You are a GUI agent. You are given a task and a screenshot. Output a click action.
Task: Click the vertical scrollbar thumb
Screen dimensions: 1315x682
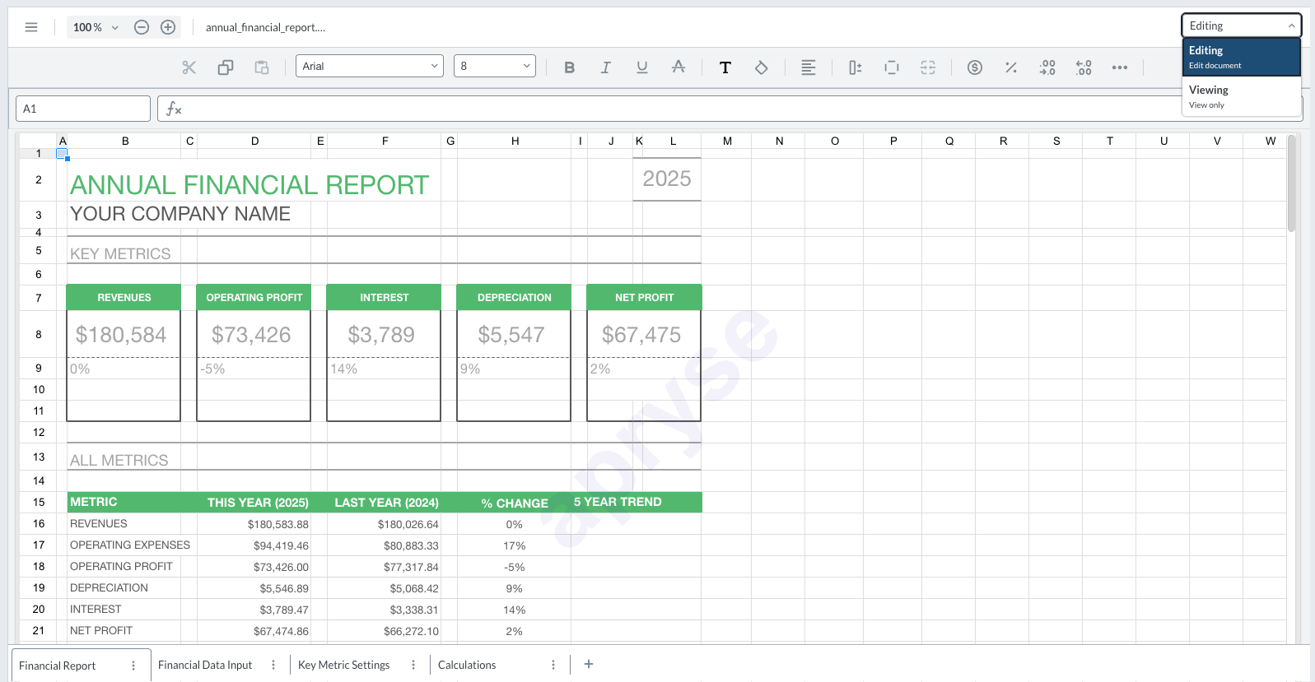pyautogui.click(x=1291, y=183)
